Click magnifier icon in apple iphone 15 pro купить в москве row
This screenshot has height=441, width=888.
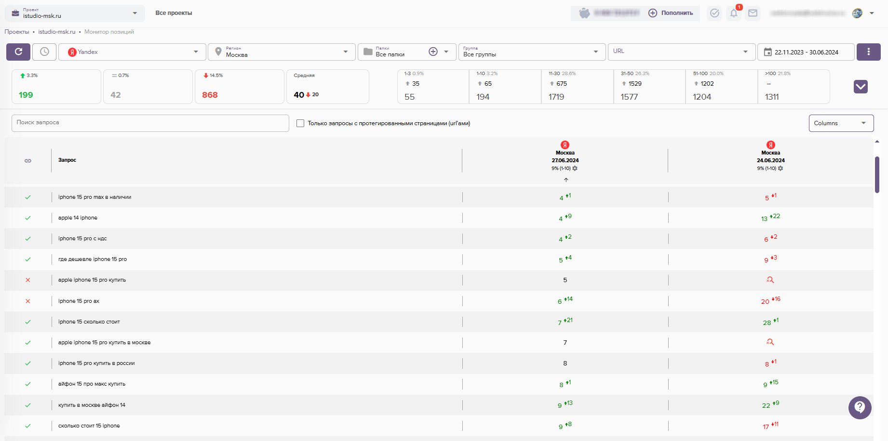tap(770, 342)
